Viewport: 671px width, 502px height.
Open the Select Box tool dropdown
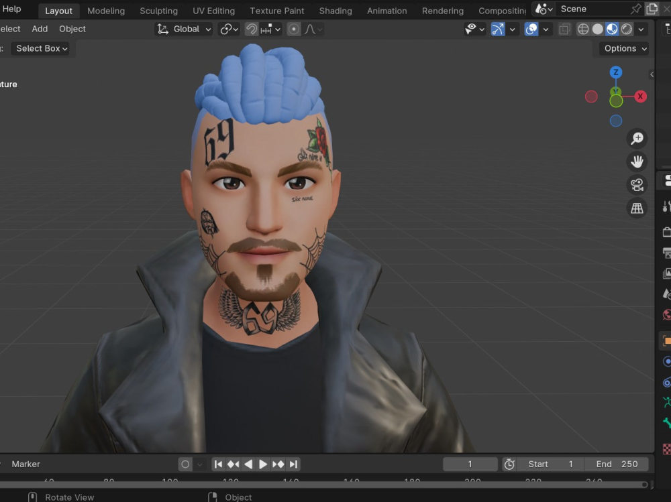pyautogui.click(x=41, y=48)
